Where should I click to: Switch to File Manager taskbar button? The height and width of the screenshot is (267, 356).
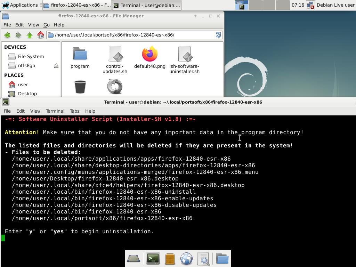click(x=77, y=5)
